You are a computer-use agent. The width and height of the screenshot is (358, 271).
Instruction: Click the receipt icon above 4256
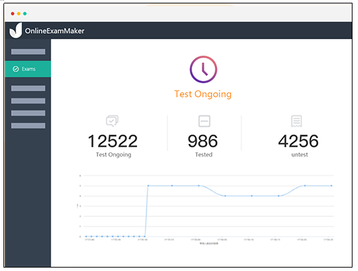point(296,121)
